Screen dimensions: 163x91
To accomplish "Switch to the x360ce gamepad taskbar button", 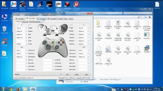I will pyautogui.click(x=33, y=89).
